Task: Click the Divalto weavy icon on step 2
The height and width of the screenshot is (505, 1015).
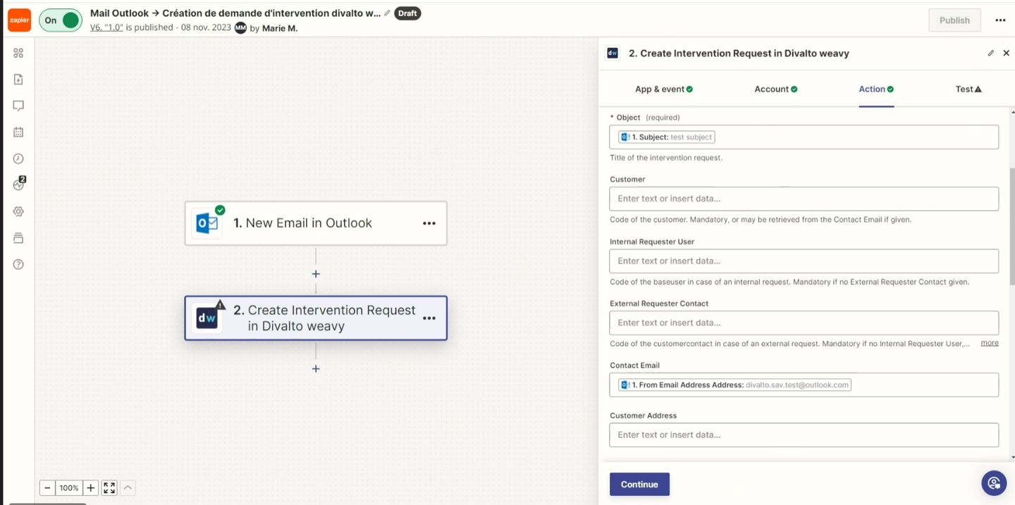Action: 207,318
